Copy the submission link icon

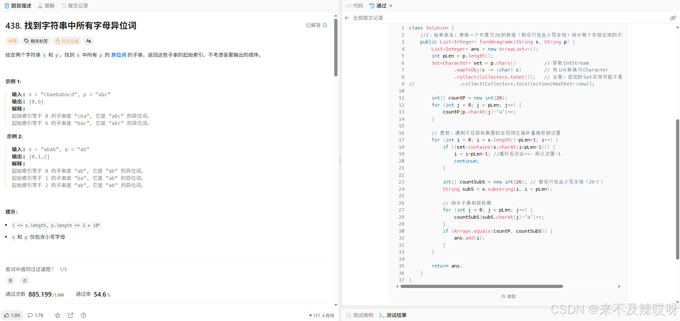click(673, 18)
